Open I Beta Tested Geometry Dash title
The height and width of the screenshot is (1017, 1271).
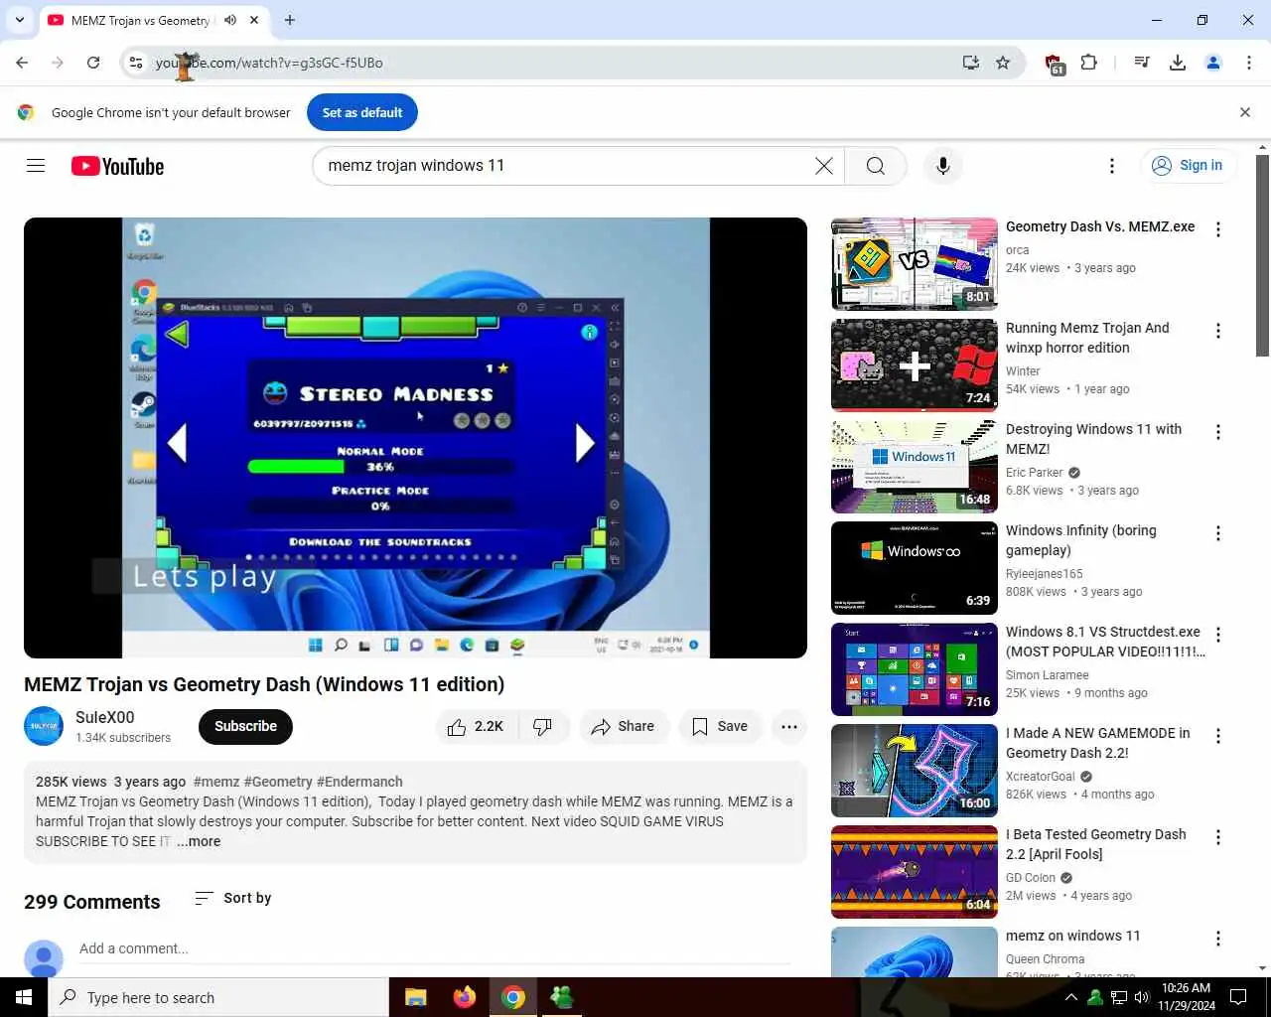coord(1095,844)
